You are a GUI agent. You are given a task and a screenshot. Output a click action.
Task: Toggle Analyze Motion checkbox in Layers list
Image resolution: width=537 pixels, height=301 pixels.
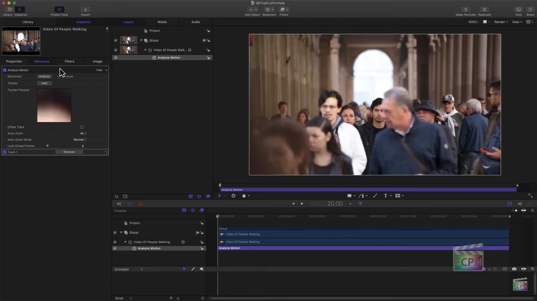pyautogui.click(x=116, y=58)
